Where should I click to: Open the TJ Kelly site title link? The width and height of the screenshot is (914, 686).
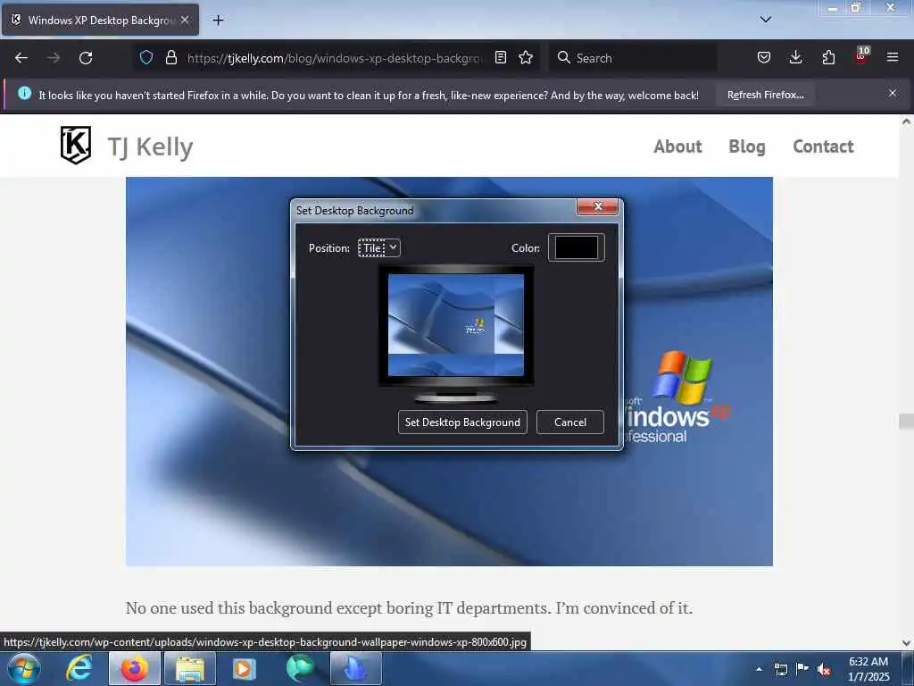pos(150,147)
